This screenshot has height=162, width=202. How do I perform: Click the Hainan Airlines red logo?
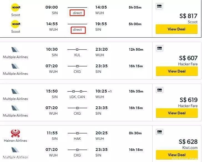15,133
